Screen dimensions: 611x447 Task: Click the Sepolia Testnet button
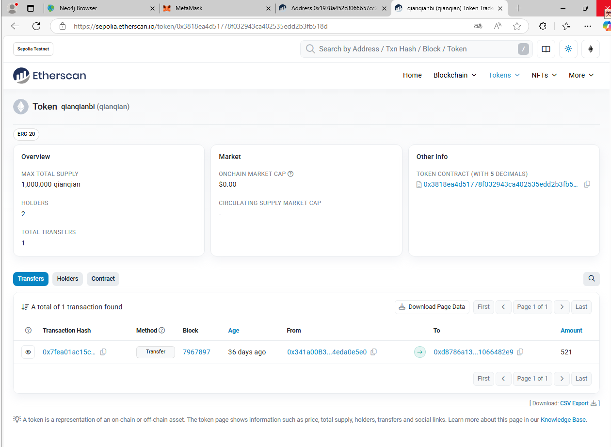coord(33,49)
